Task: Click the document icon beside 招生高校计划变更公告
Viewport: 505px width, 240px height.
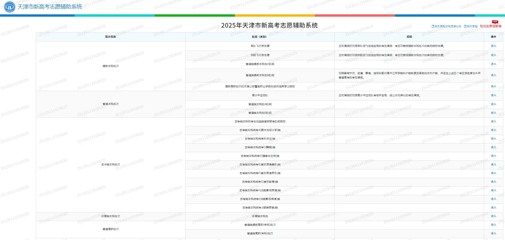Action: pyautogui.click(x=433, y=26)
